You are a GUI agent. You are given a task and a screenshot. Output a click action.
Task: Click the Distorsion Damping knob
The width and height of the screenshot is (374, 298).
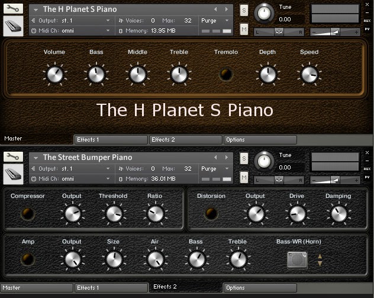point(338,213)
